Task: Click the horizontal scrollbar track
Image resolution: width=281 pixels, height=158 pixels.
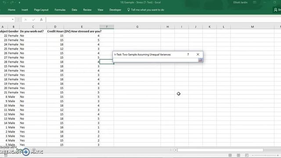Action: click(220, 150)
